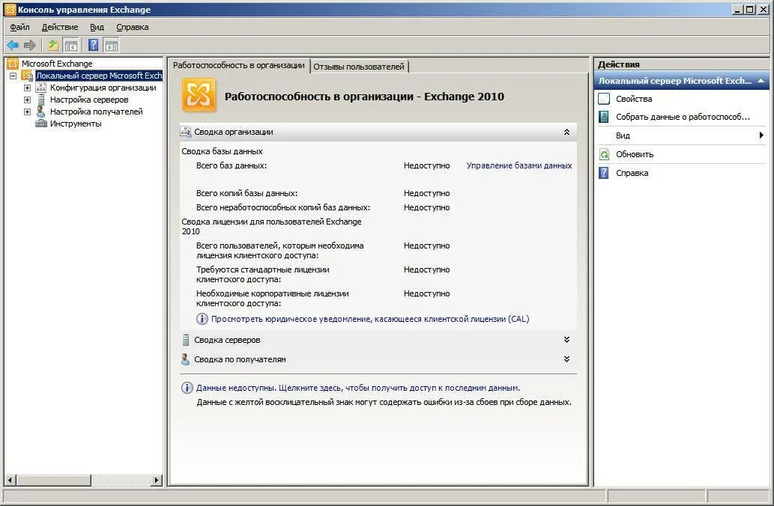Click Свойства in the actions pane
The width and height of the screenshot is (774, 506).
635,99
